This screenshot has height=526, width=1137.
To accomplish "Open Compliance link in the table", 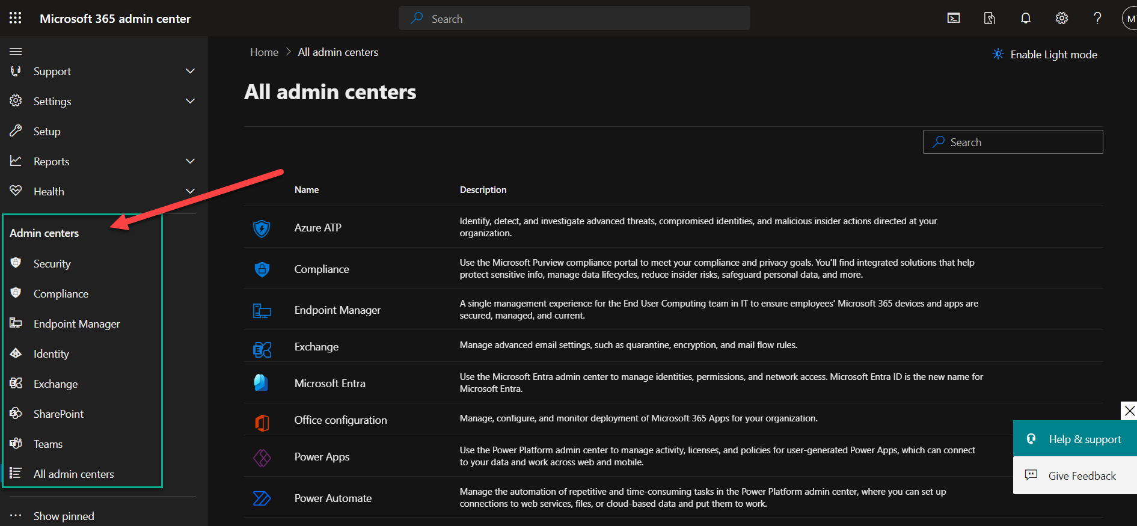I will [322, 269].
